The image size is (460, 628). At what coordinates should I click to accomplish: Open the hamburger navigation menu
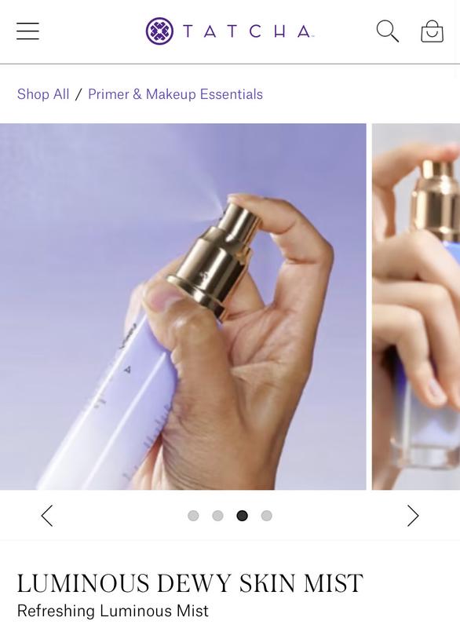point(27,31)
